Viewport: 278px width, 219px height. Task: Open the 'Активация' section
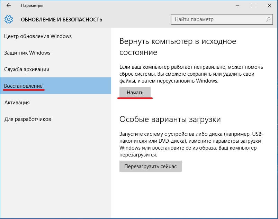(x=17, y=103)
